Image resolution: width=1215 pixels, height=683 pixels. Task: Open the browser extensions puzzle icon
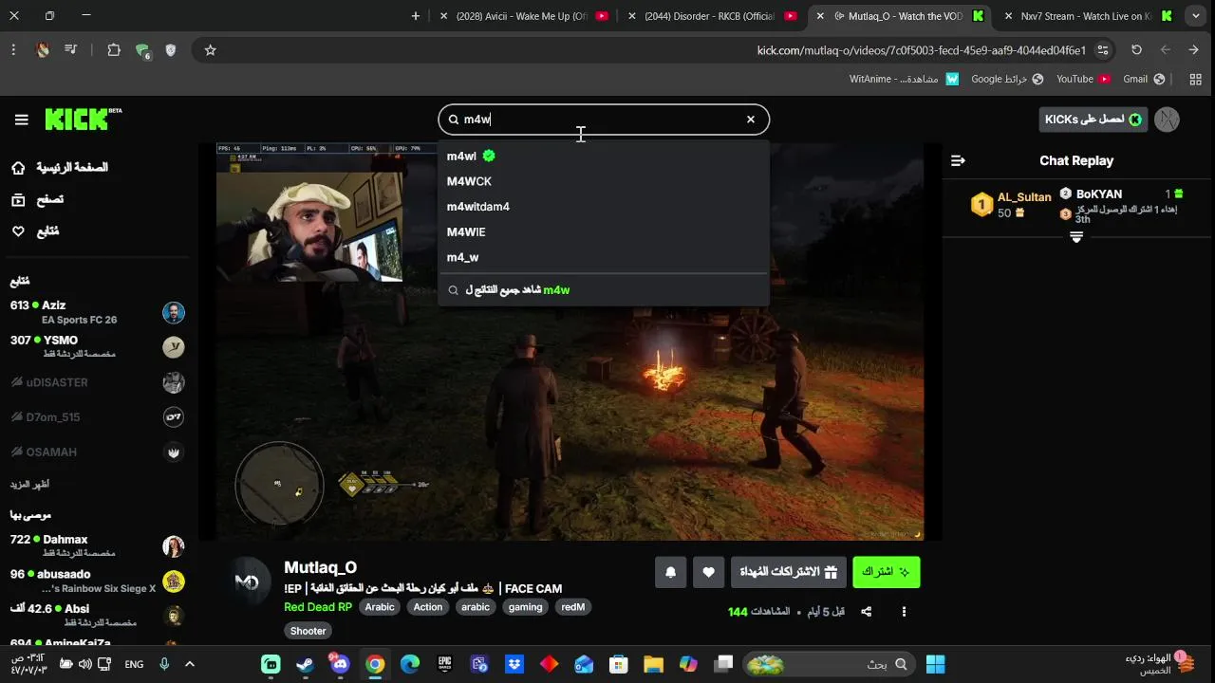[114, 50]
